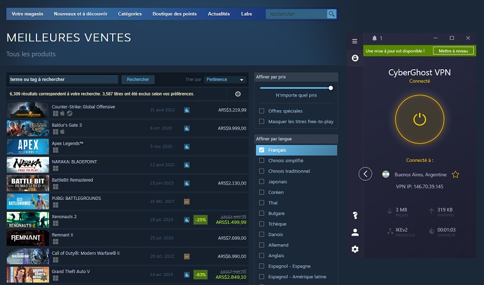484x285 pixels.
Task: Open CyberGhost help question icon
Action: (x=355, y=215)
